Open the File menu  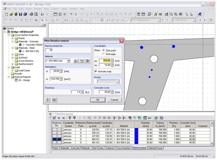[x=9, y=9]
